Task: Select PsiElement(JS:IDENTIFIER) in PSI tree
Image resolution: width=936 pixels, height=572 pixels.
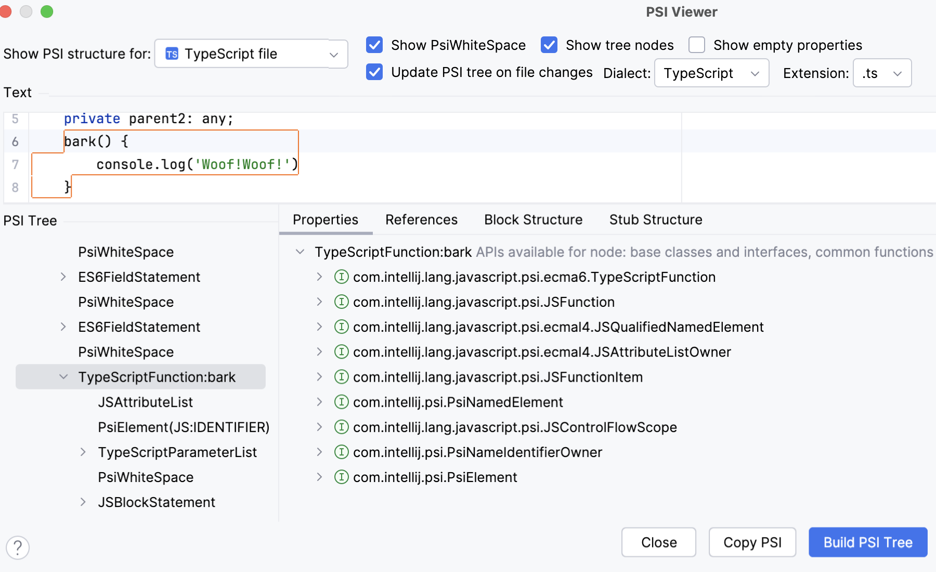Action: (184, 427)
